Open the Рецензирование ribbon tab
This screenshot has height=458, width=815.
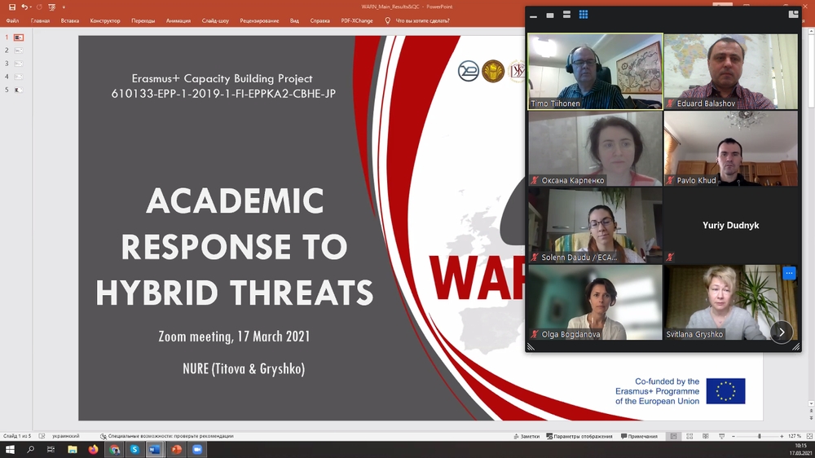pos(259,21)
